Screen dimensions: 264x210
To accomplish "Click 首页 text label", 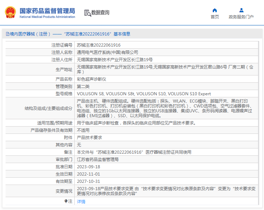I will click(215, 17).
